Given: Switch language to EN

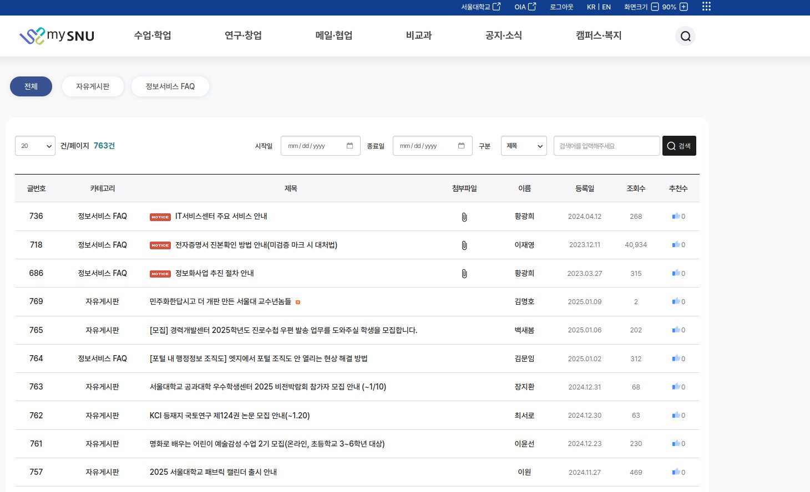Looking at the screenshot, I should coord(606,7).
